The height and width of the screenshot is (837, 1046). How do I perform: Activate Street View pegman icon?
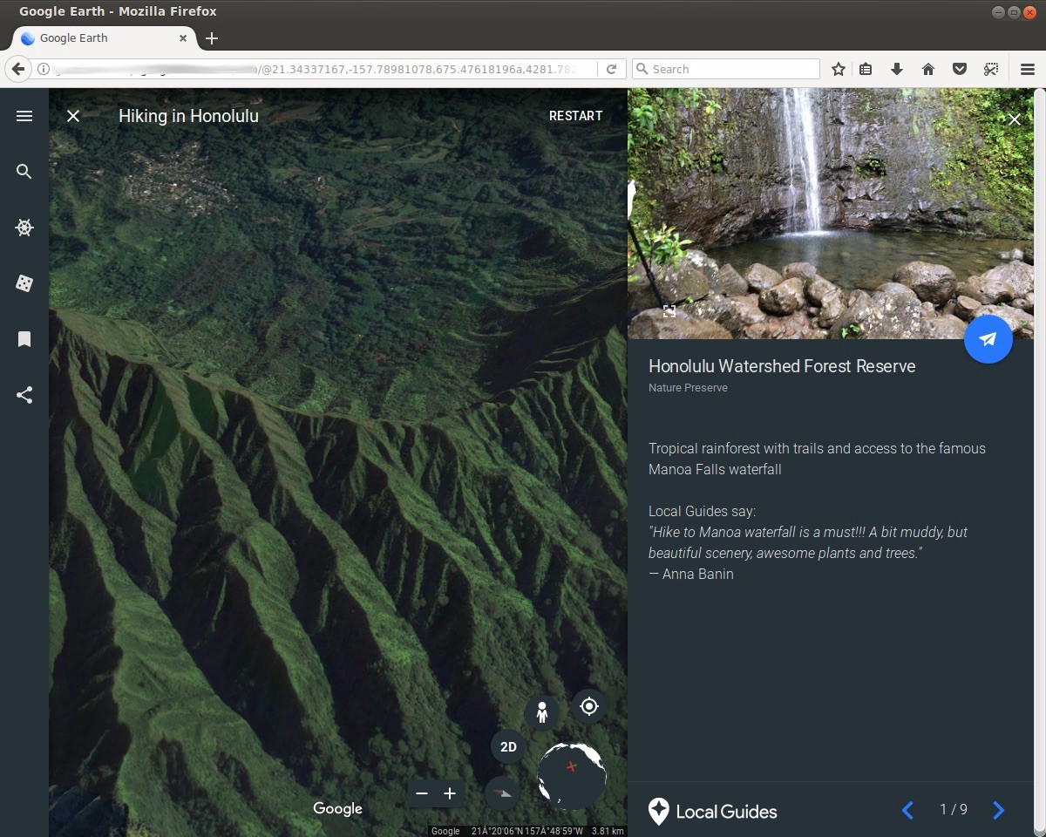pyautogui.click(x=542, y=713)
